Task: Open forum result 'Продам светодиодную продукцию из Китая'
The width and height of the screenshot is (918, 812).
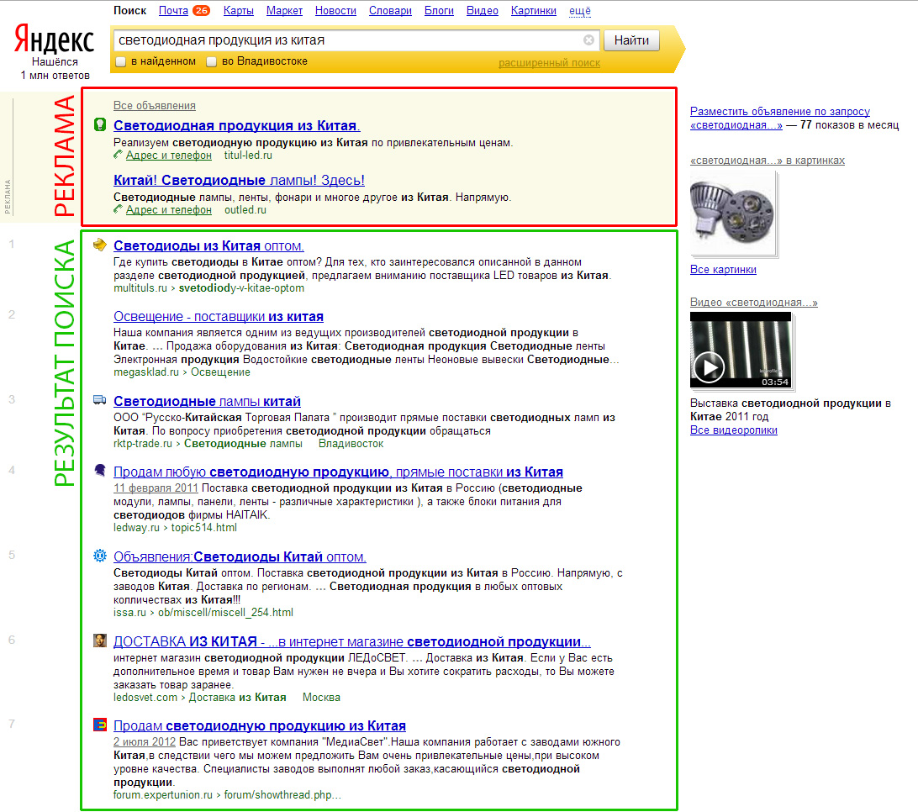Action: point(260,726)
